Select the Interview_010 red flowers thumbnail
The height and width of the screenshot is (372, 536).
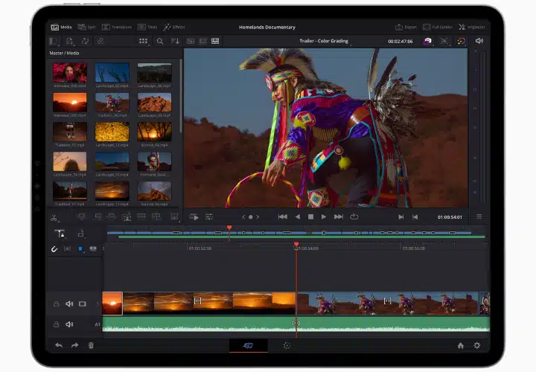tap(70, 72)
